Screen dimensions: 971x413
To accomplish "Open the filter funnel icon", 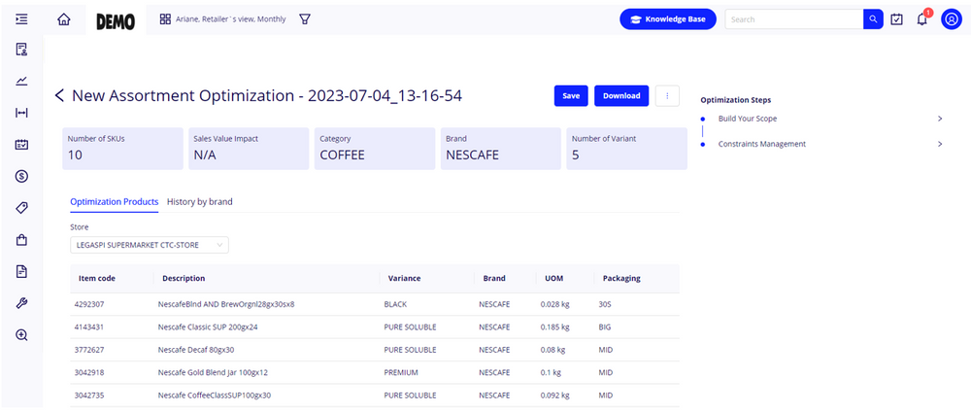I will pyautogui.click(x=305, y=19).
